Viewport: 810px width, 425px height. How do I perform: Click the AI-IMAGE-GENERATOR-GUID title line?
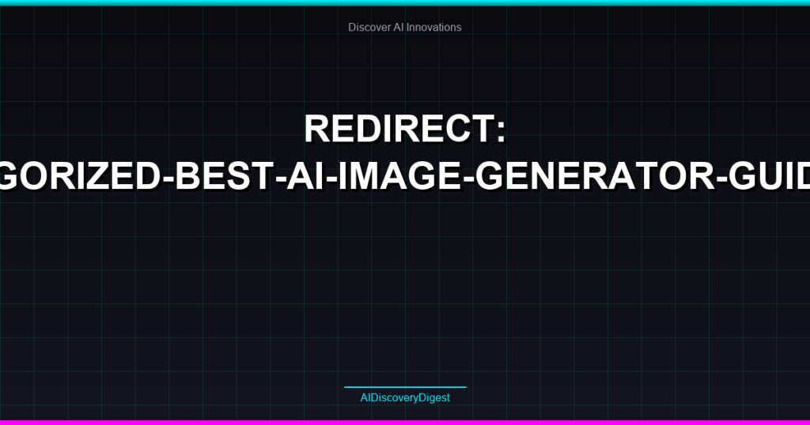pyautogui.click(x=405, y=176)
